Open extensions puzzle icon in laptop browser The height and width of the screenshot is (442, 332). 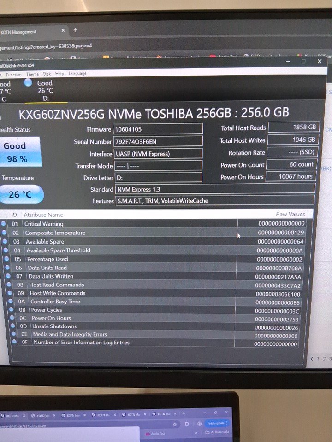(187, 424)
